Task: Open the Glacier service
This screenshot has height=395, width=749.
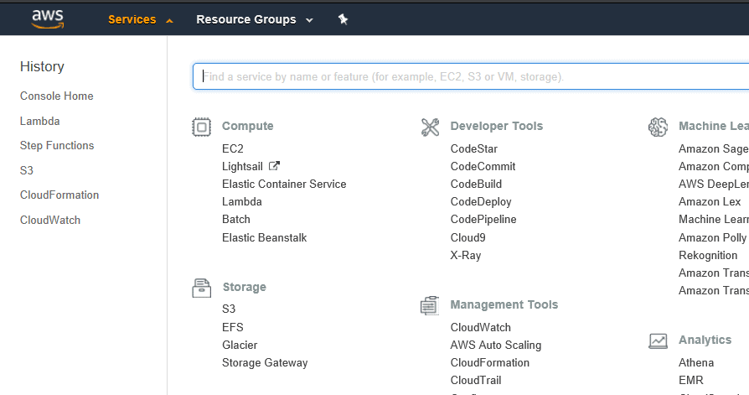Action: [240, 345]
